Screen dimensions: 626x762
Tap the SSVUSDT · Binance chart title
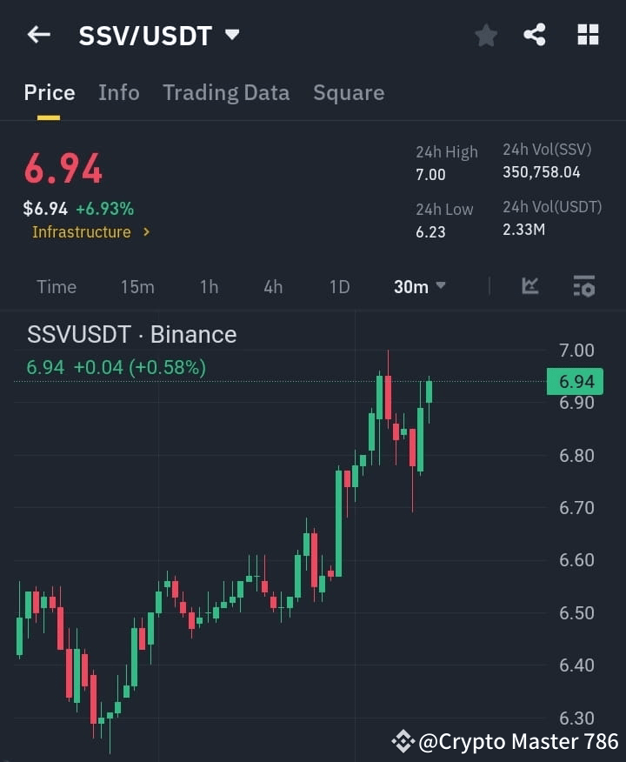(x=131, y=334)
